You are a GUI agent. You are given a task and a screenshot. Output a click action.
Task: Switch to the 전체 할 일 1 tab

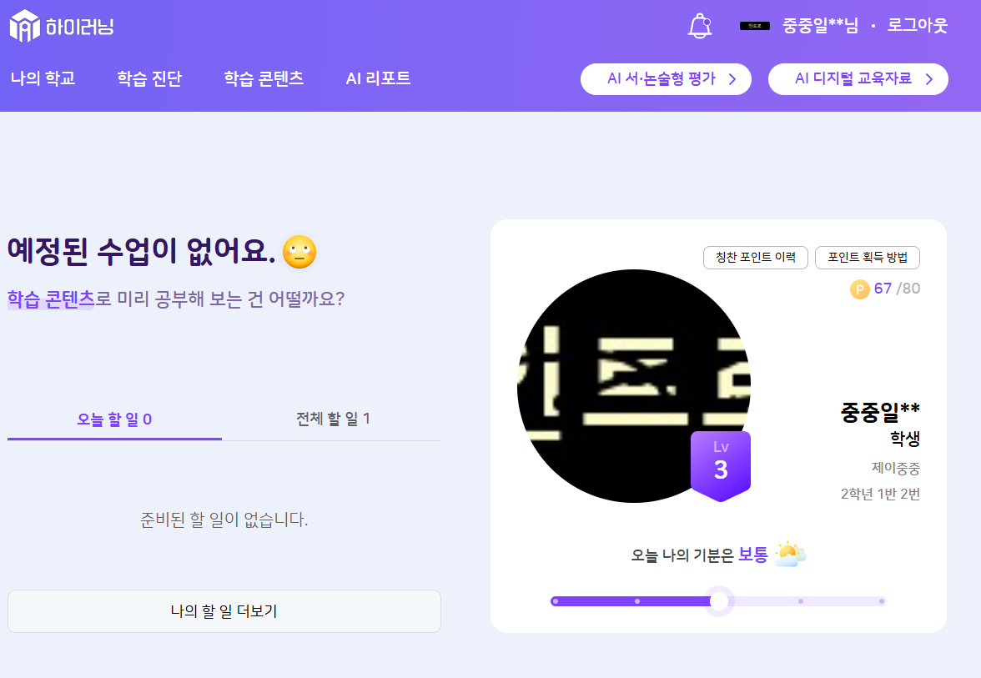pos(333,419)
